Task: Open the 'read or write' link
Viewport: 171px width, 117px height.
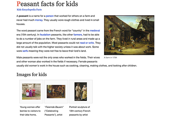Action: pos(87,43)
